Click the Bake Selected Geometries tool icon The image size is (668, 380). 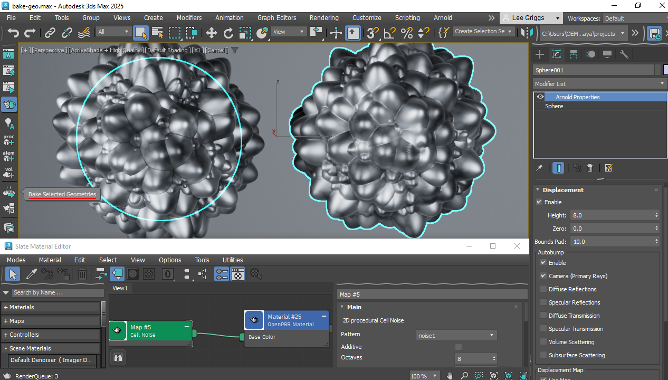pos(8,193)
